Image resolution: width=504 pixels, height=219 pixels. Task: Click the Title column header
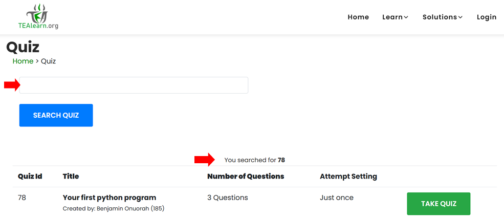pyautogui.click(x=71, y=177)
